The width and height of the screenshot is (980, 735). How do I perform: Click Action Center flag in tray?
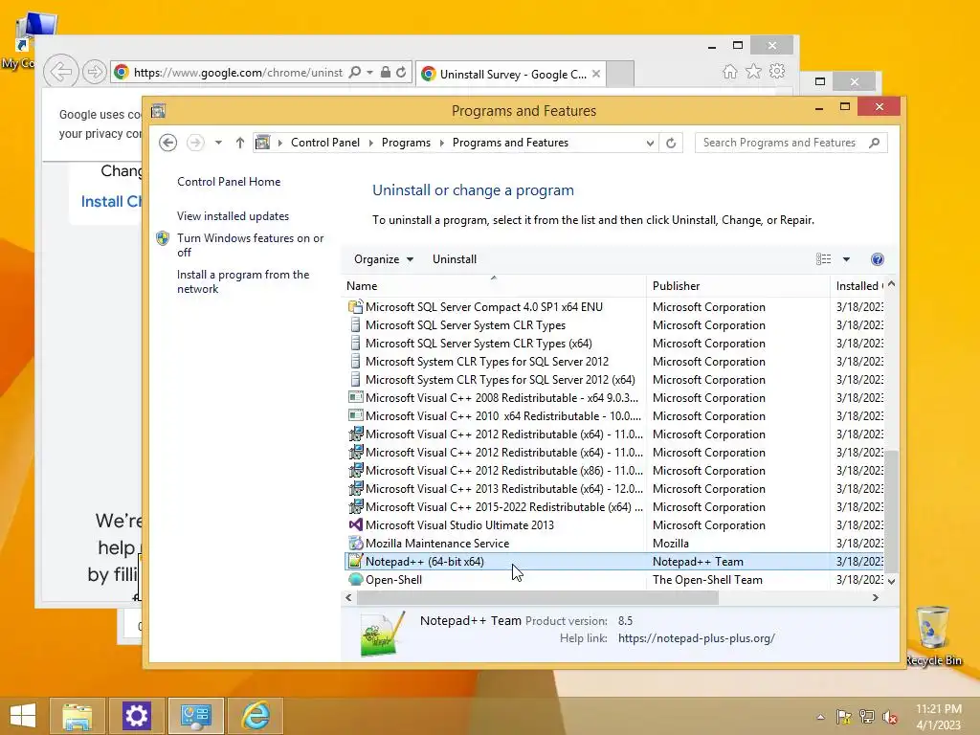click(x=844, y=717)
